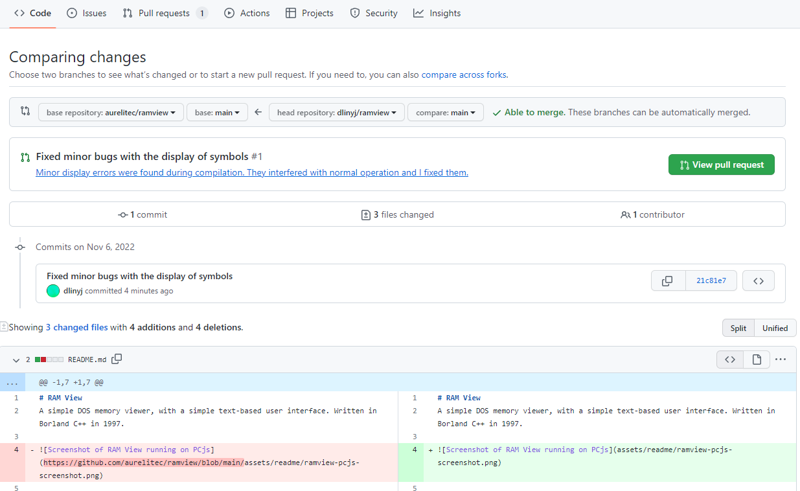
Task: Click dlinyj's avatar image
Action: [53, 291]
